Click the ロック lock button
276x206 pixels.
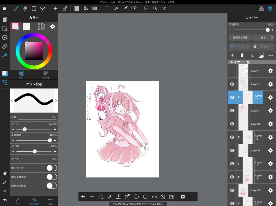[x=263, y=46]
